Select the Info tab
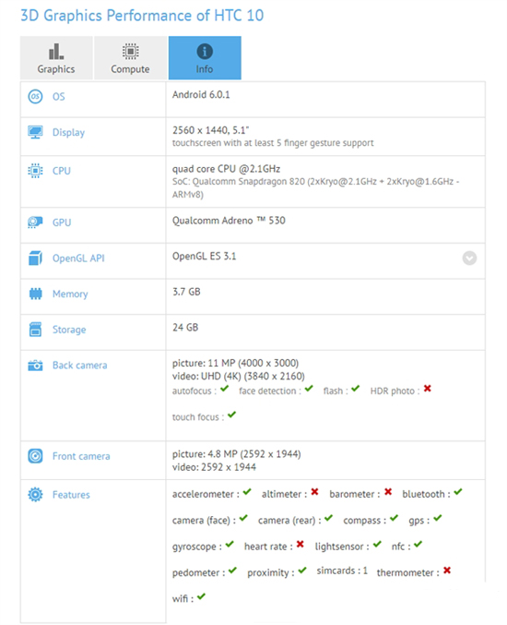The width and height of the screenshot is (507, 625). [205, 58]
